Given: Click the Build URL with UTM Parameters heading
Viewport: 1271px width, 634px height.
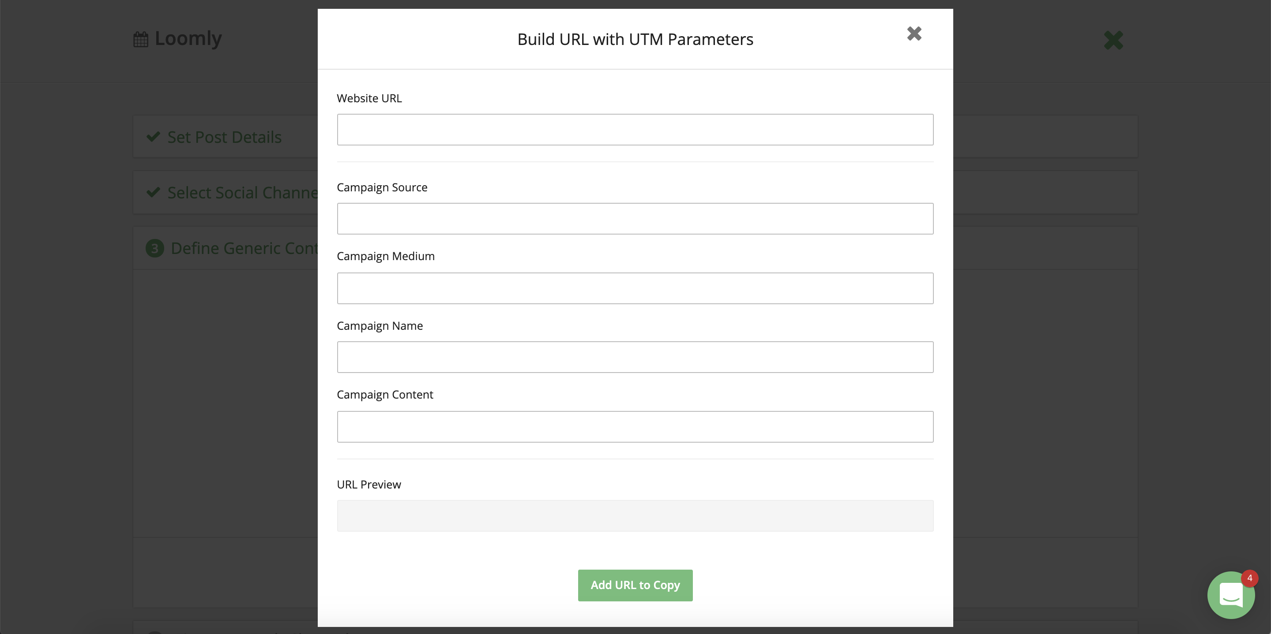Looking at the screenshot, I should click(635, 39).
